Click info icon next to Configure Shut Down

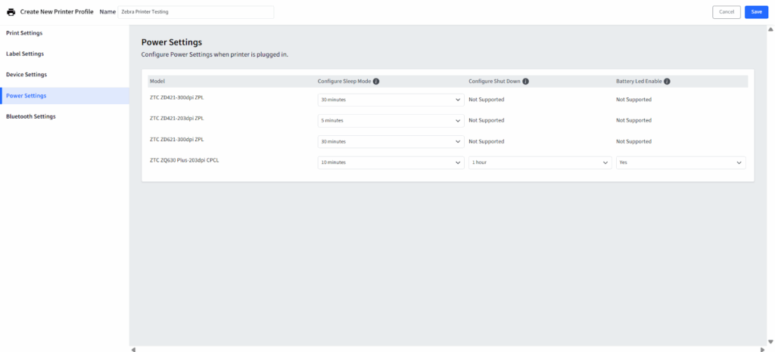pos(525,81)
